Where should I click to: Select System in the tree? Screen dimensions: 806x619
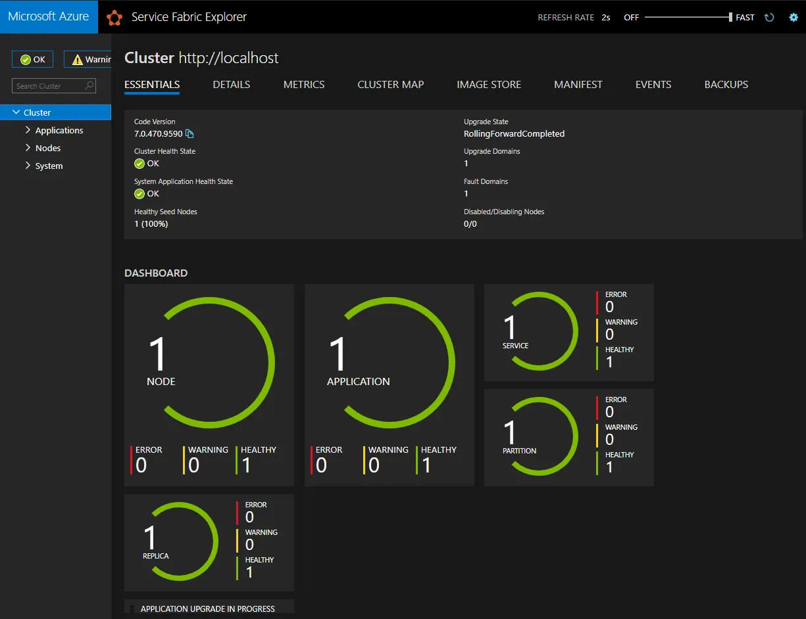point(49,166)
